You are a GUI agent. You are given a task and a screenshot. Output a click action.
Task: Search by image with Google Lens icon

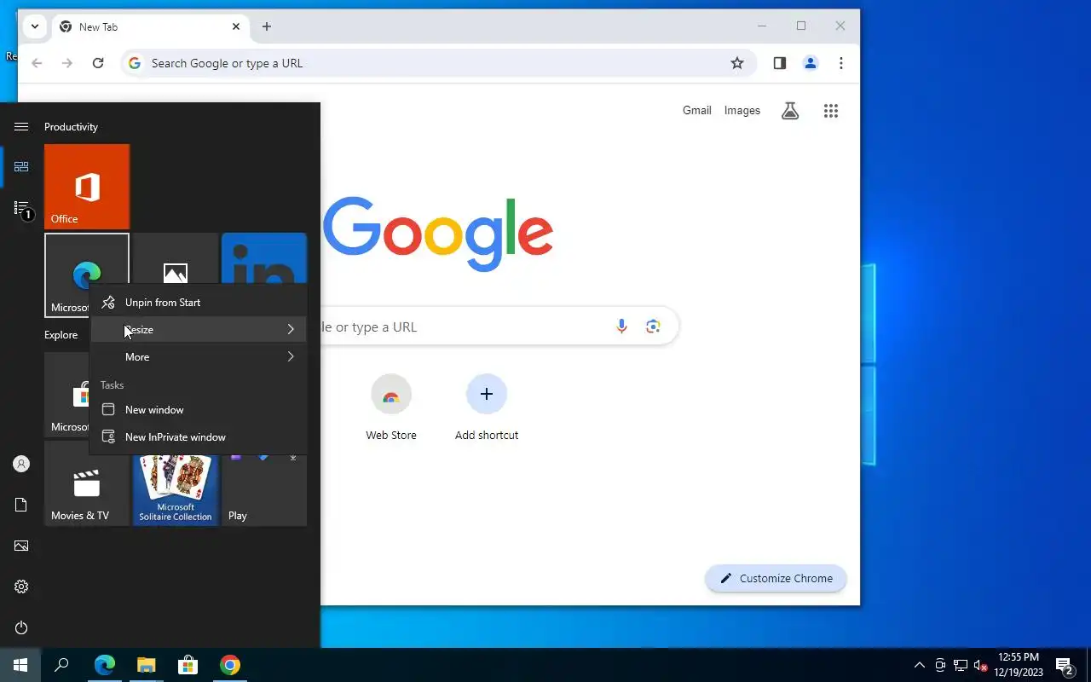653,327
